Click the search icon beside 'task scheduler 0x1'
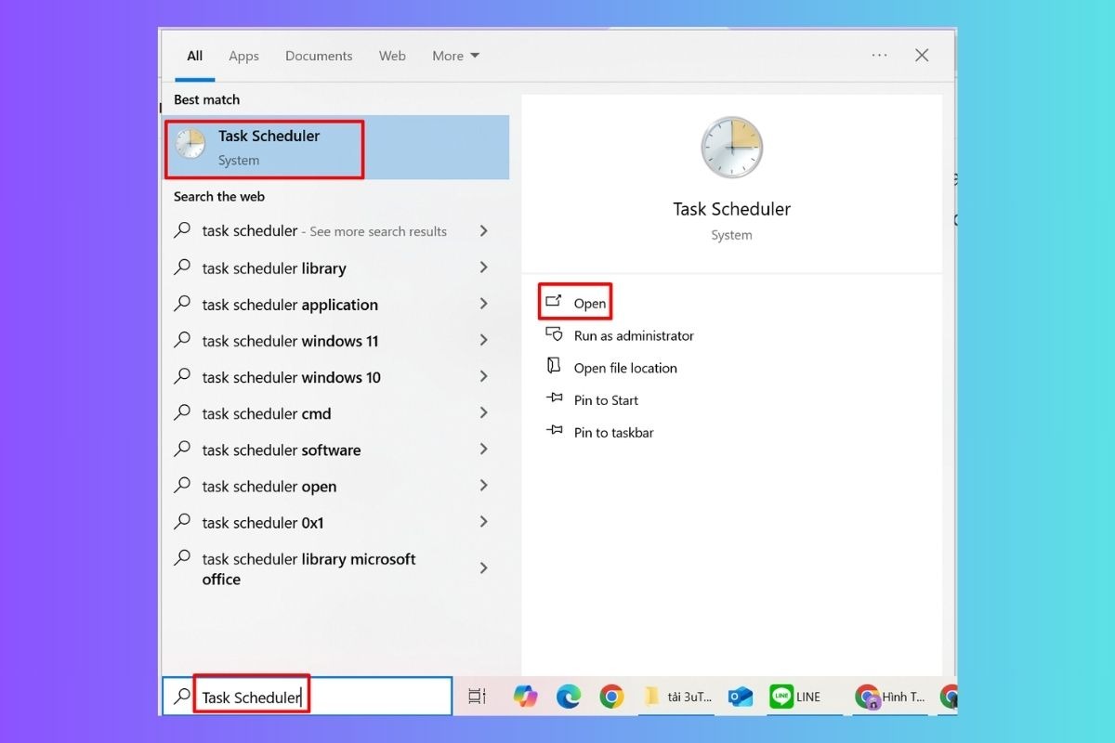 (x=183, y=521)
